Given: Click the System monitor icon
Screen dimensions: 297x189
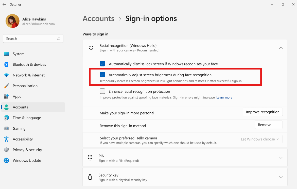Looking at the screenshot, I should coord(6,54).
